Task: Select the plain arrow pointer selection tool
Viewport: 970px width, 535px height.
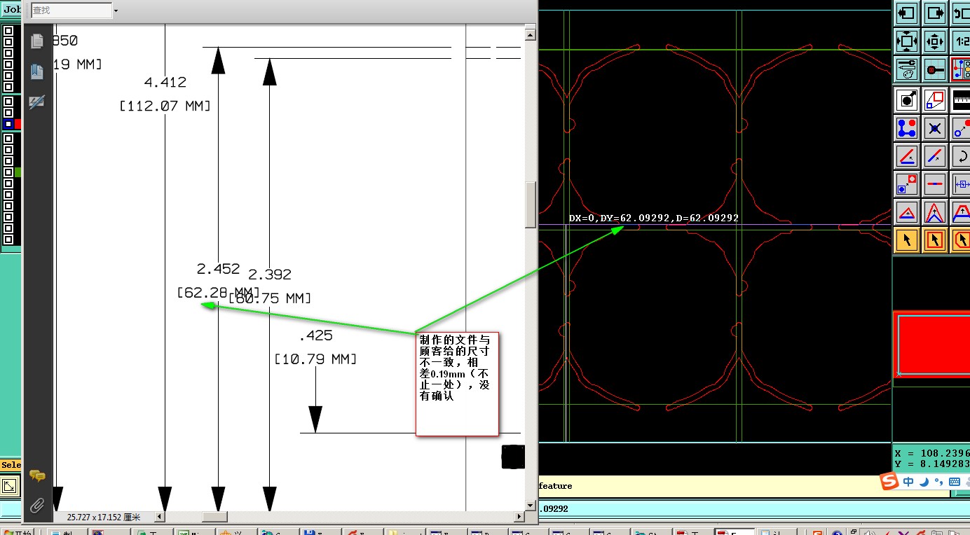Action: point(907,240)
